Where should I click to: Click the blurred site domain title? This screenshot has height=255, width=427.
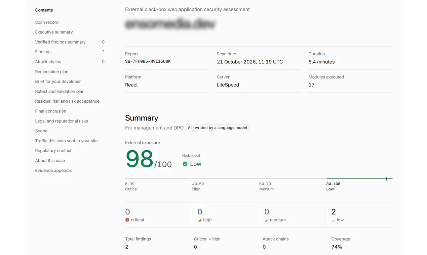[170, 24]
